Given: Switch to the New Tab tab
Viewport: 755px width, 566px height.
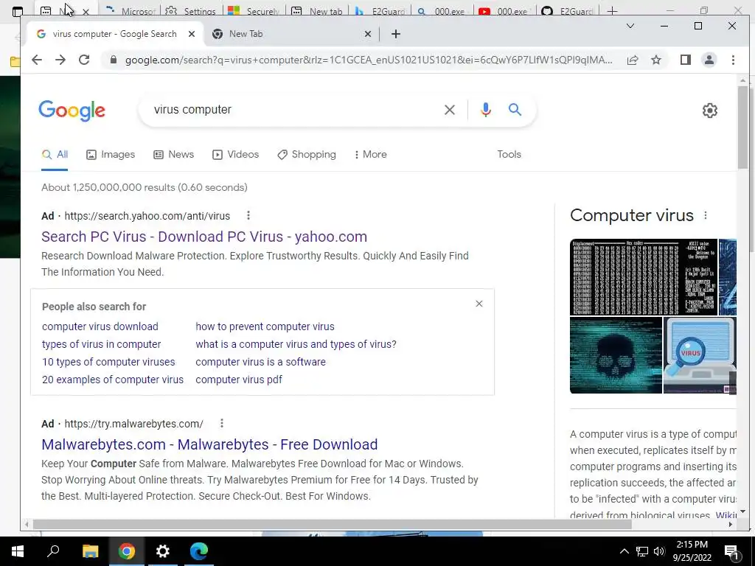Looking at the screenshot, I should 290,34.
